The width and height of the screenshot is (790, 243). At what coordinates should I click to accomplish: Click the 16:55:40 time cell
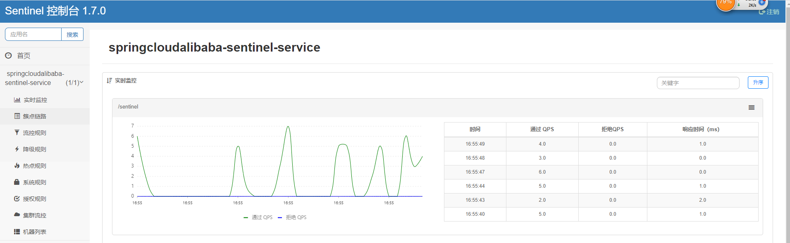click(x=475, y=214)
